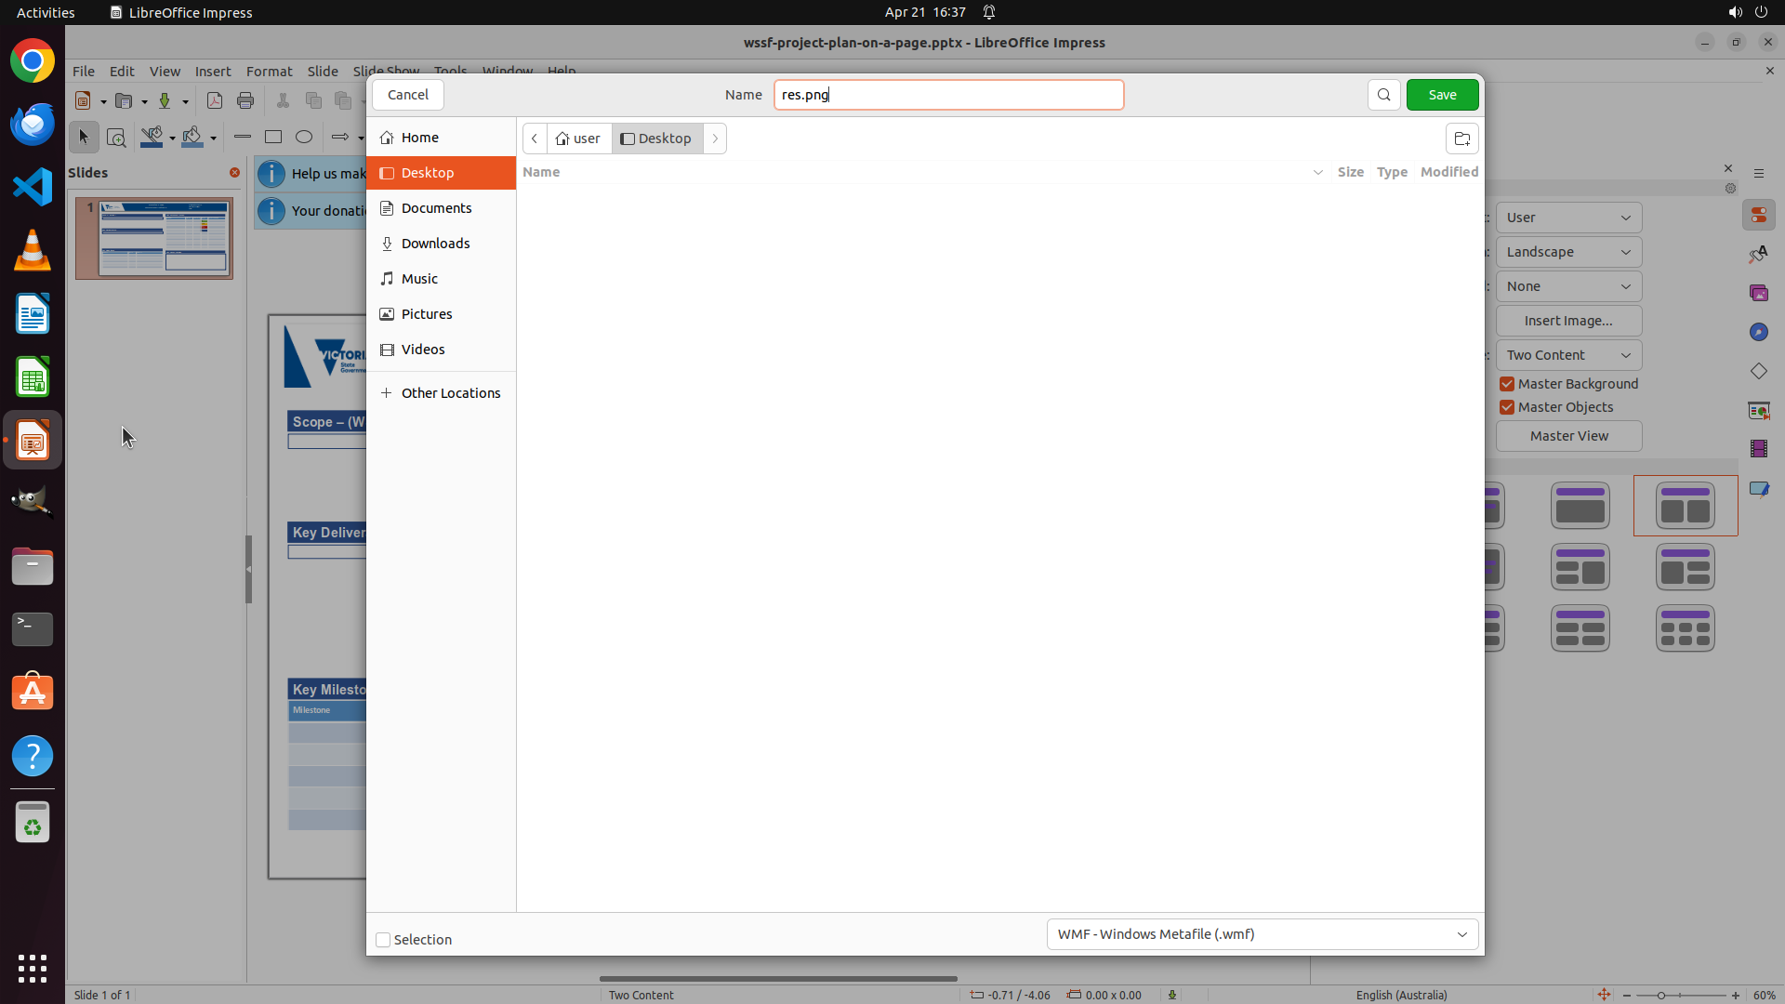The image size is (1785, 1004).
Task: Create new folder using folder icon
Action: coord(1461,139)
